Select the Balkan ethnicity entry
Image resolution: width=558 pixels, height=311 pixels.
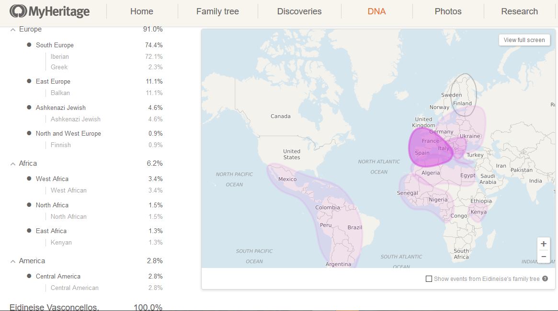click(60, 93)
